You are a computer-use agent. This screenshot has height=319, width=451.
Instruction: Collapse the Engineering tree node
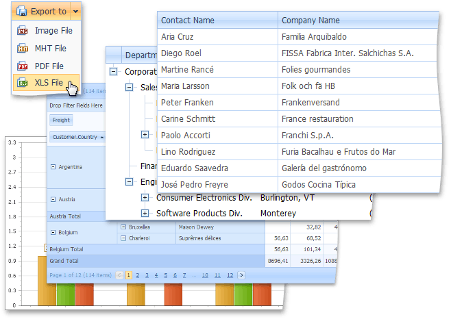click(130, 181)
